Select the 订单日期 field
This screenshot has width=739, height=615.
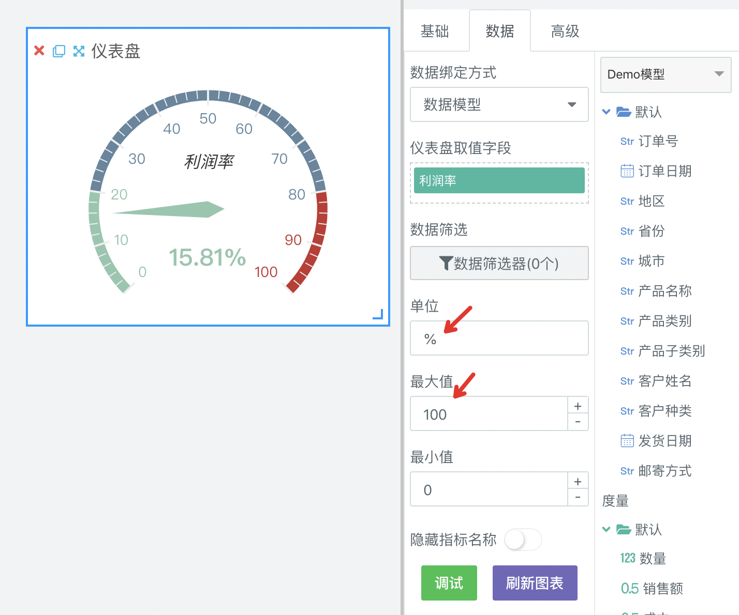tap(665, 171)
